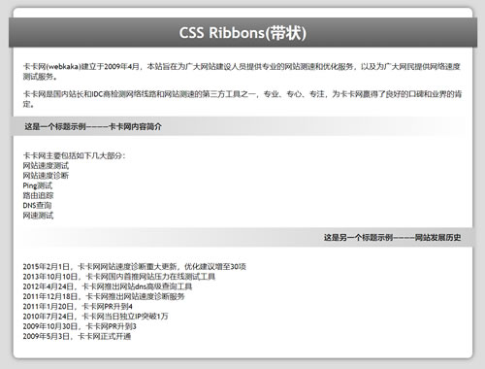
Task: Click the CSS Ribbons(带状) banner title
Action: (242, 33)
